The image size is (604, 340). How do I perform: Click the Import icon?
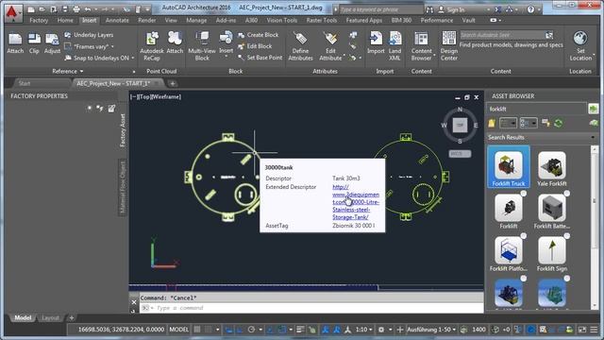(x=376, y=39)
